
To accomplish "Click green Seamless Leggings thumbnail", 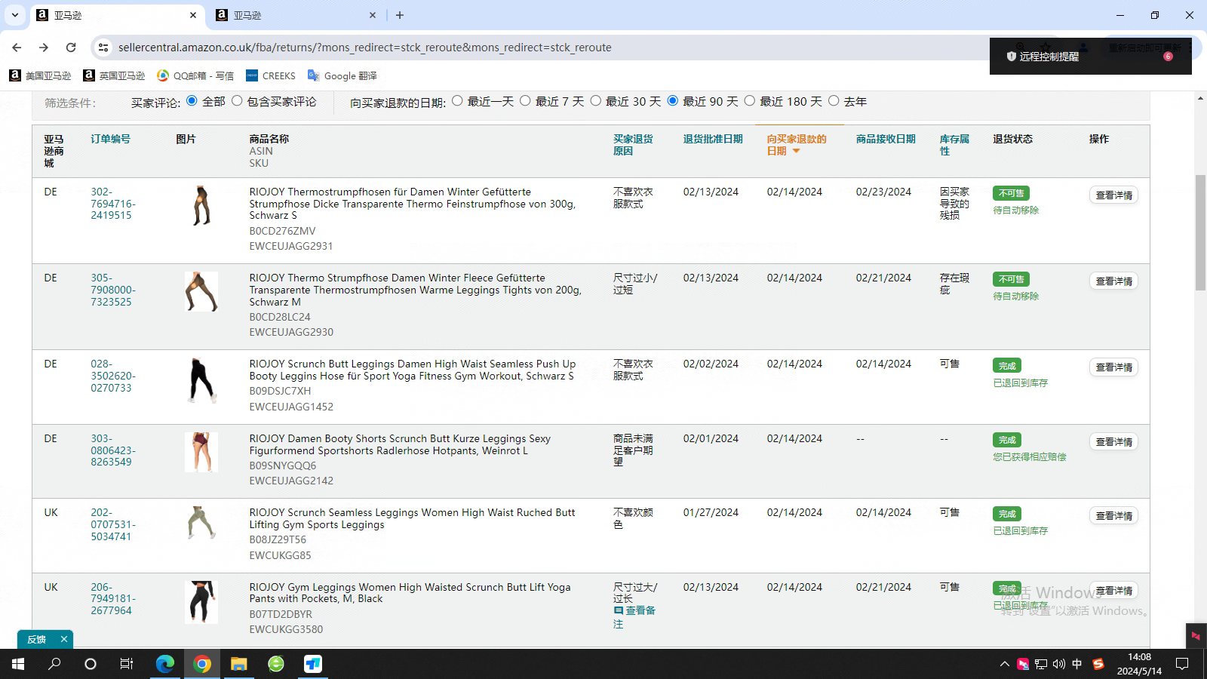I will pyautogui.click(x=201, y=523).
